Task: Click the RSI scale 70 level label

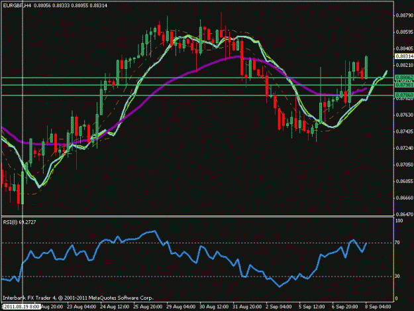Action: coord(398,243)
